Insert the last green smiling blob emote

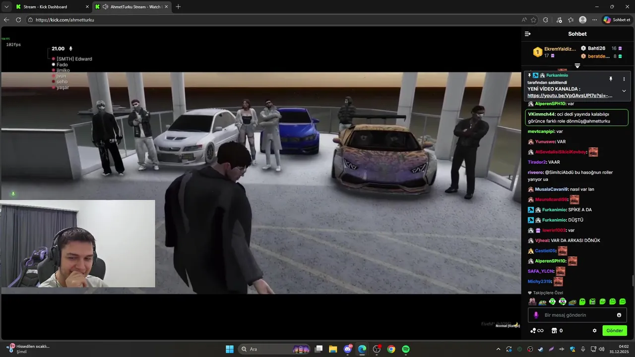click(x=623, y=301)
